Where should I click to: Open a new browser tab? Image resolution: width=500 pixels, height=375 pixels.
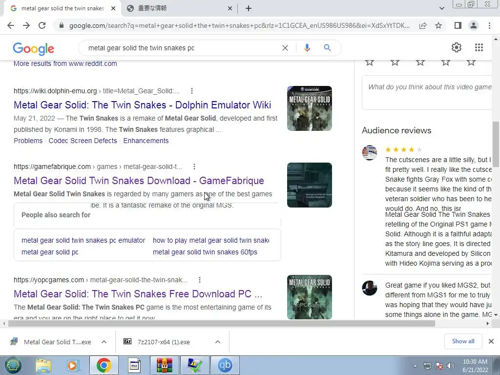249,9
